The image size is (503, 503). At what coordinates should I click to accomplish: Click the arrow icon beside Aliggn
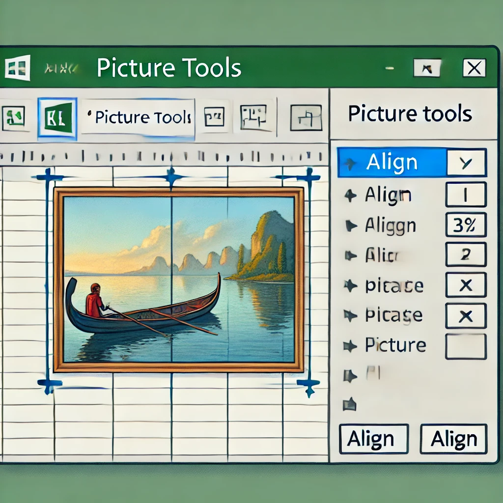[x=351, y=226]
